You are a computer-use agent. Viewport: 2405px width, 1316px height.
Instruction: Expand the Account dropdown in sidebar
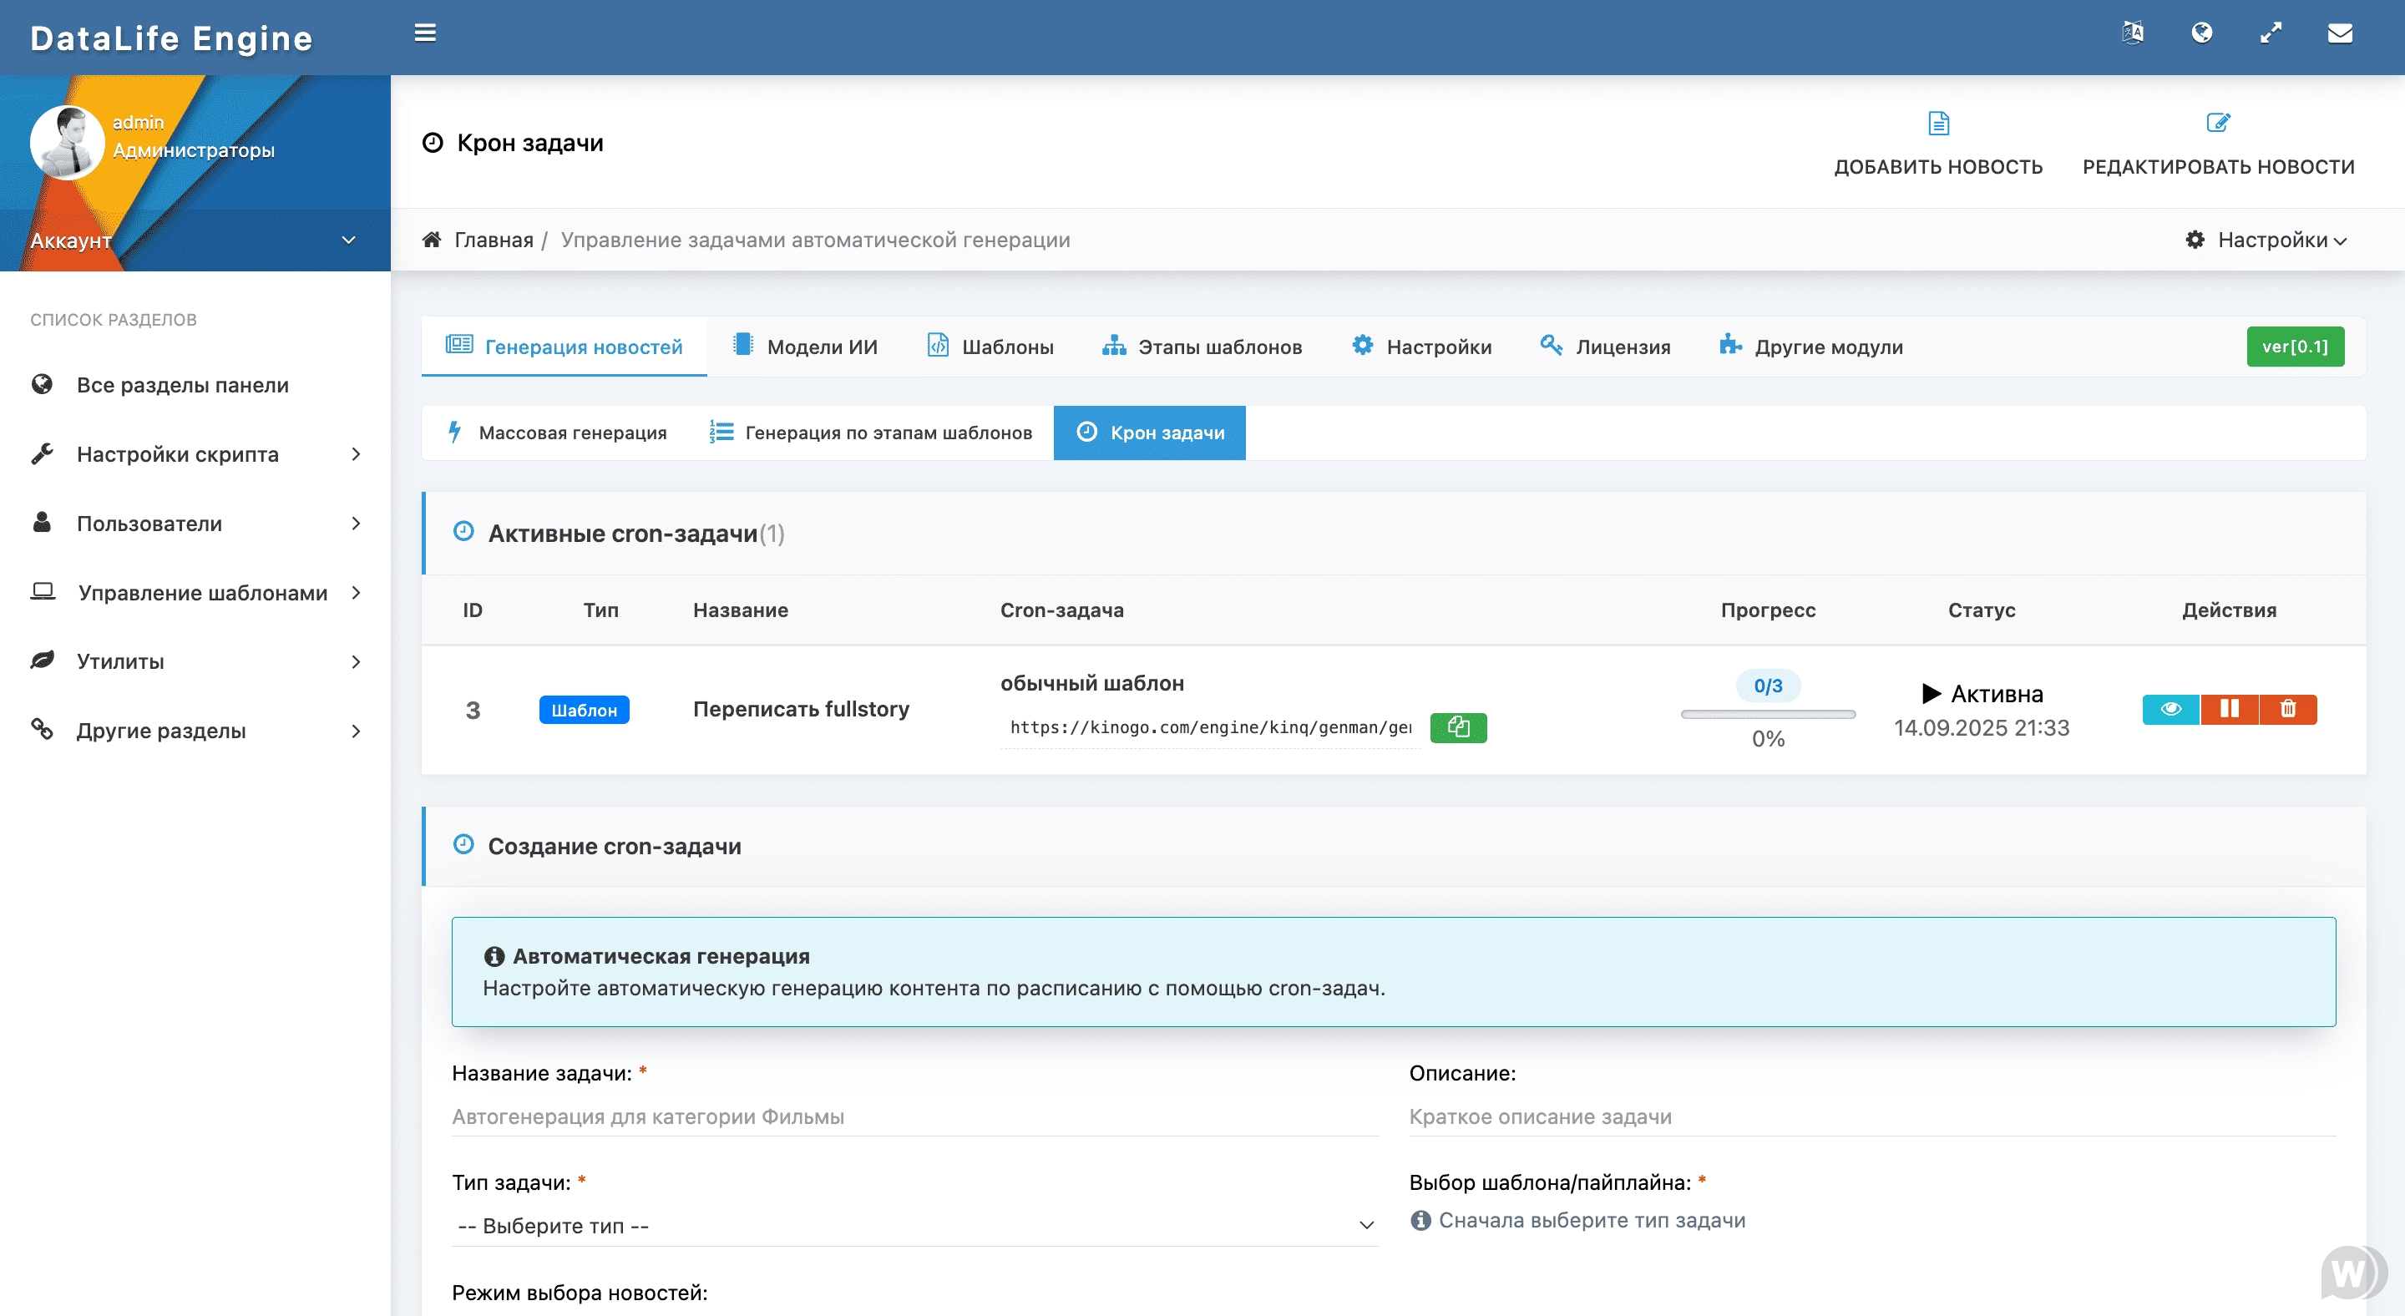(x=347, y=240)
